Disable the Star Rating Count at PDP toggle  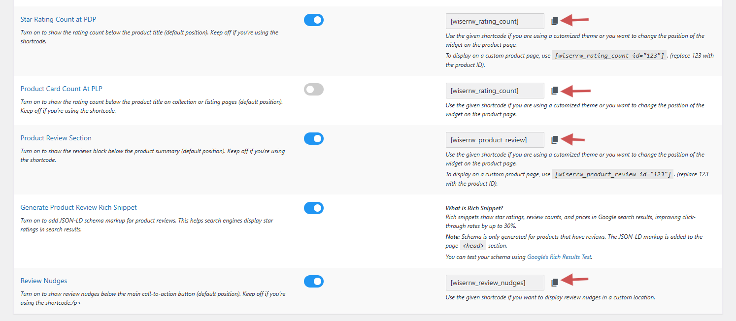[x=314, y=20]
